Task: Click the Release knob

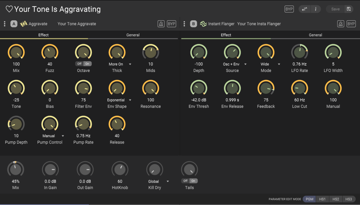Action: point(117,124)
